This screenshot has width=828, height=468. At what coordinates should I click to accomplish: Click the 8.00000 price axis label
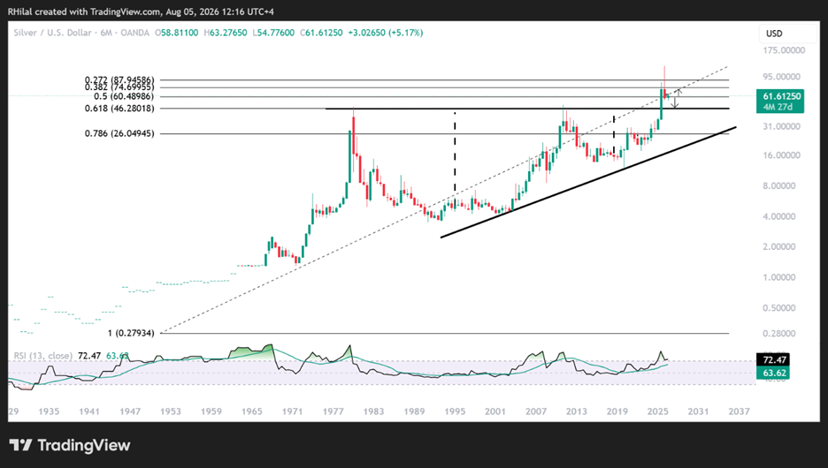[x=778, y=186]
